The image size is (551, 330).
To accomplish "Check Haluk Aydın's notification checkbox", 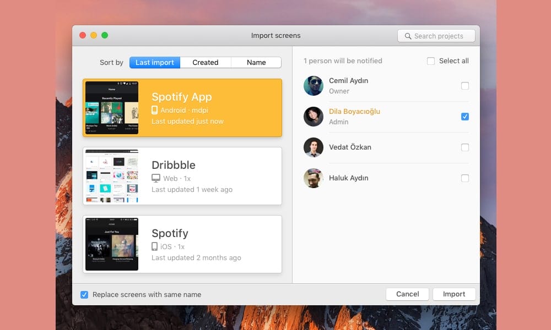I will (465, 178).
